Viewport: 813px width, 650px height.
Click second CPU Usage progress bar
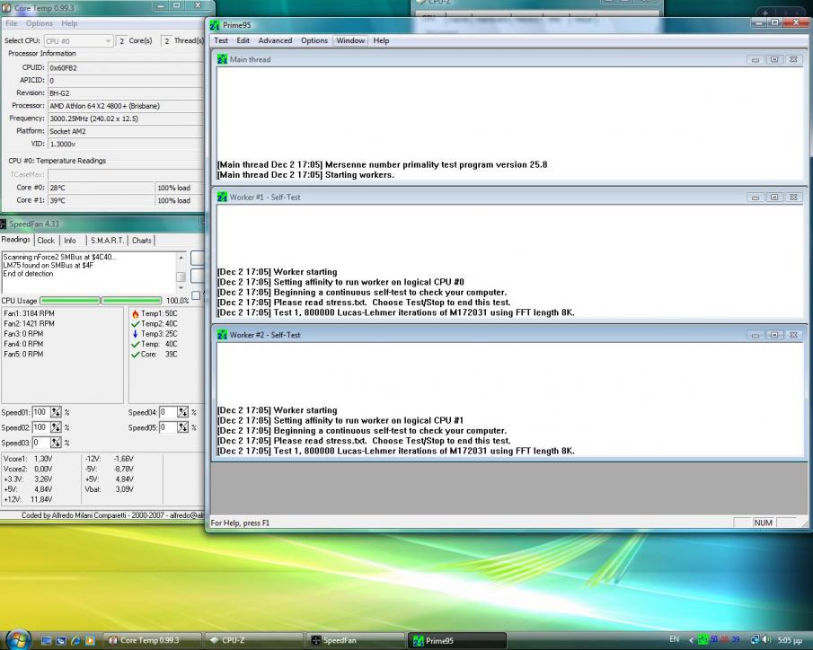[x=132, y=301]
